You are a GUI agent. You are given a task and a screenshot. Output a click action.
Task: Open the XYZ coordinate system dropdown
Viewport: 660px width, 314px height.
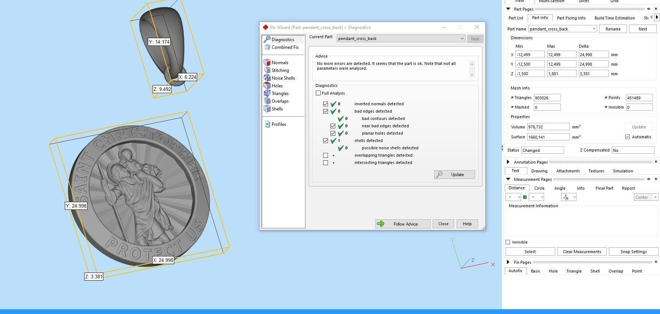[x=568, y=197]
